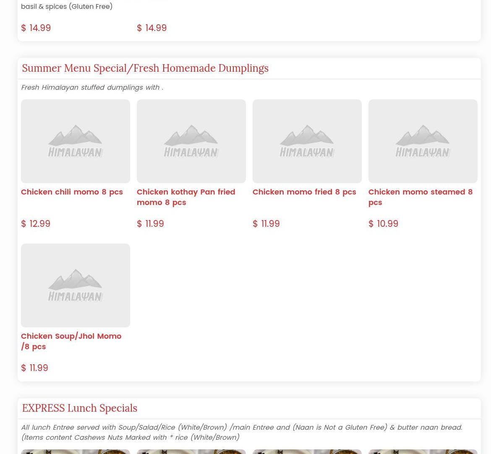The height and width of the screenshot is (454, 491).
Task: Click the Chicken momo fried 8 pcs title
Action: click(304, 192)
